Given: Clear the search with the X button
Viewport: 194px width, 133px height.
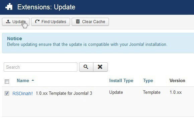Looking at the screenshot, I should (x=100, y=67).
